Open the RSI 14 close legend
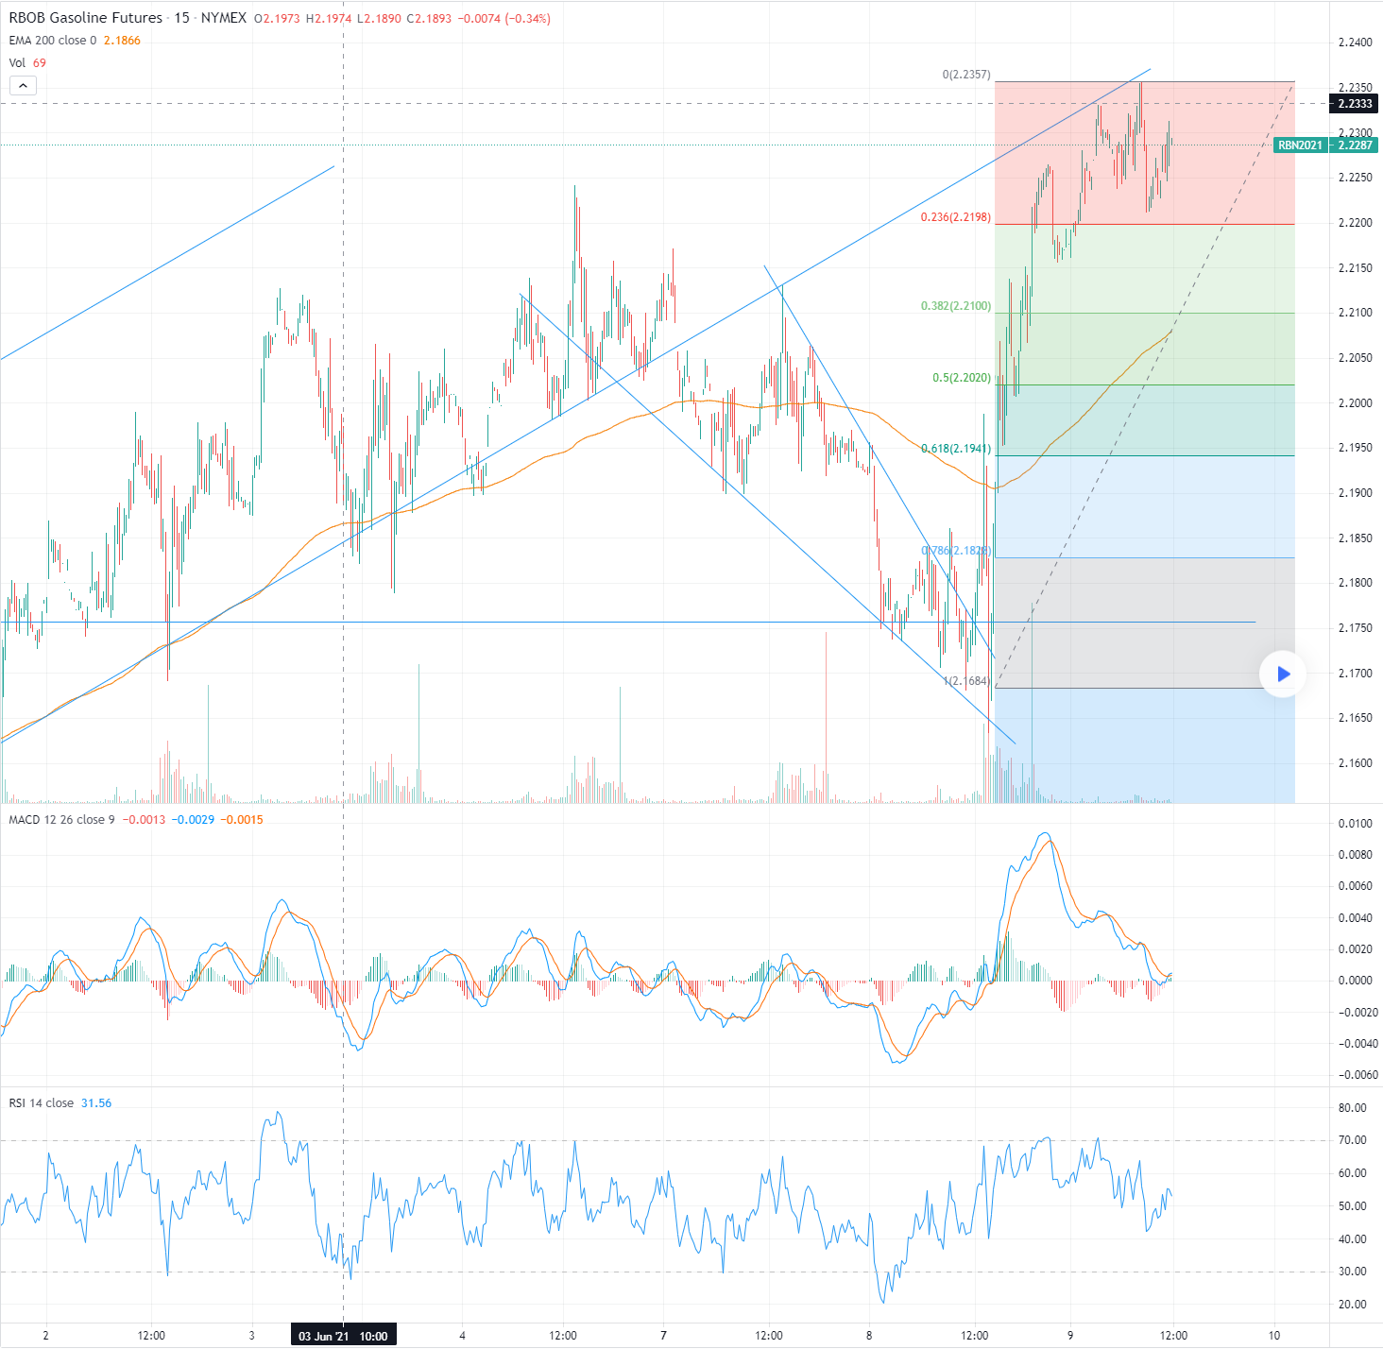 pos(42,1102)
